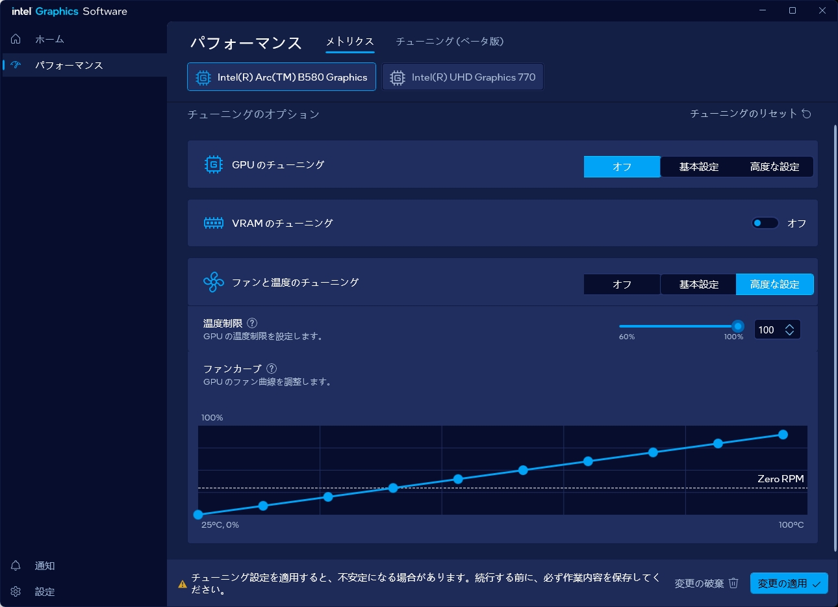Click the Arc B580 GPU chip icon
Viewport: 838px width, 607px height.
(203, 77)
